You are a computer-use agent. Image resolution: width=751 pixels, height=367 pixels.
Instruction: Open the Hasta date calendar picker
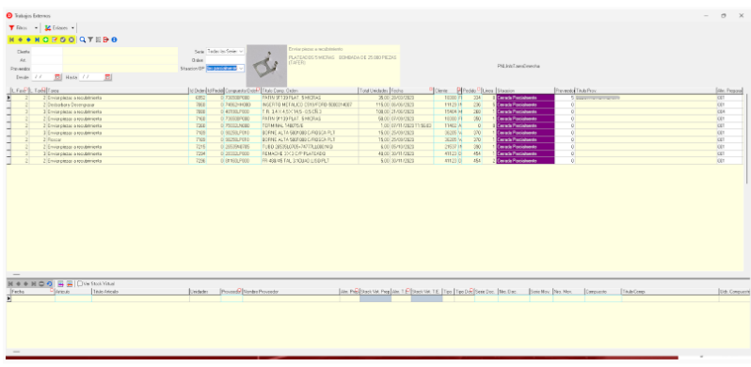click(108, 77)
